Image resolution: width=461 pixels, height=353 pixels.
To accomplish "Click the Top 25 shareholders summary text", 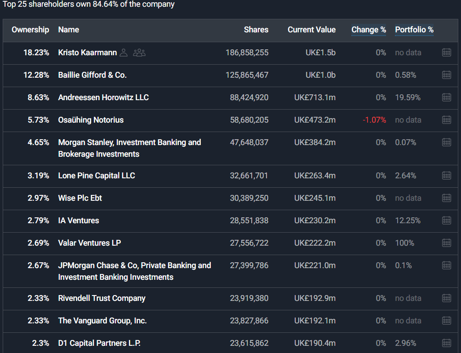I will coord(89,4).
